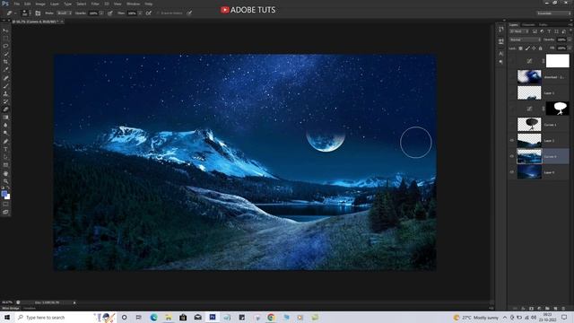The width and height of the screenshot is (574, 323).
Task: Open options bar Opacity slider arrow
Action: pyautogui.click(x=101, y=13)
